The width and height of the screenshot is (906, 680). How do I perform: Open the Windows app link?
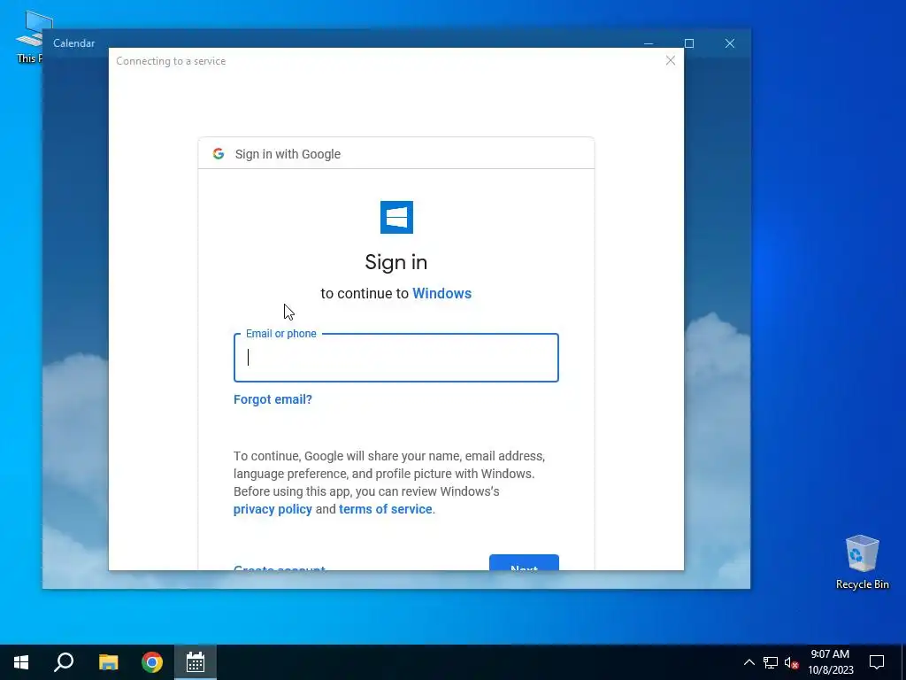pyautogui.click(x=442, y=293)
